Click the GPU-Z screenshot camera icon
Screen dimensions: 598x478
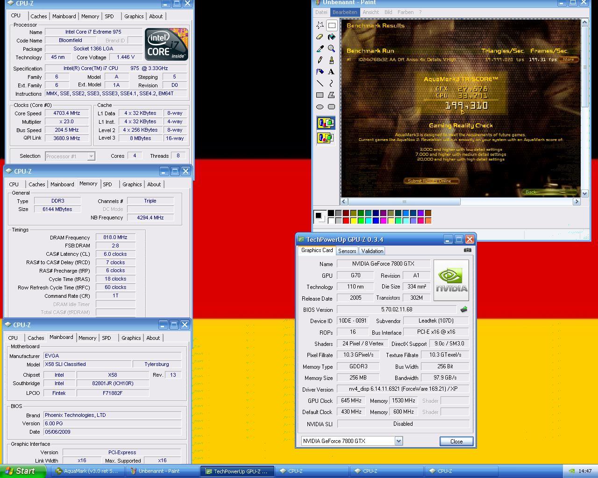[467, 250]
